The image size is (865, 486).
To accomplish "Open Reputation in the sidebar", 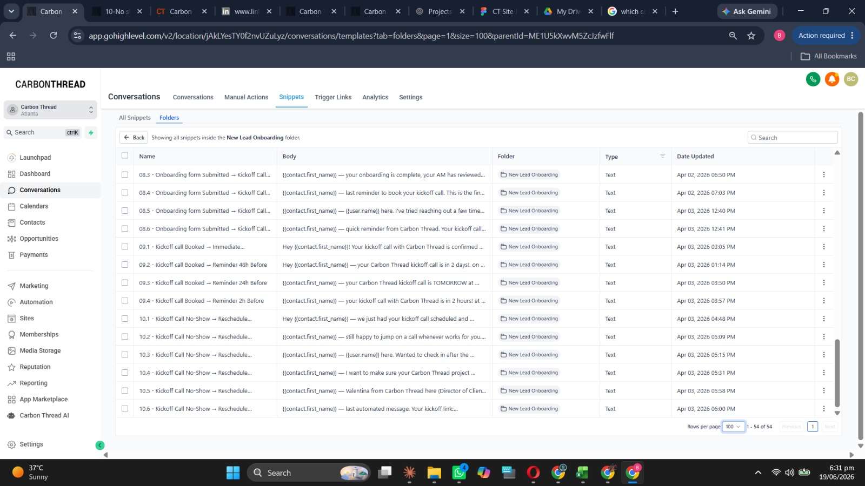I will tap(35, 367).
